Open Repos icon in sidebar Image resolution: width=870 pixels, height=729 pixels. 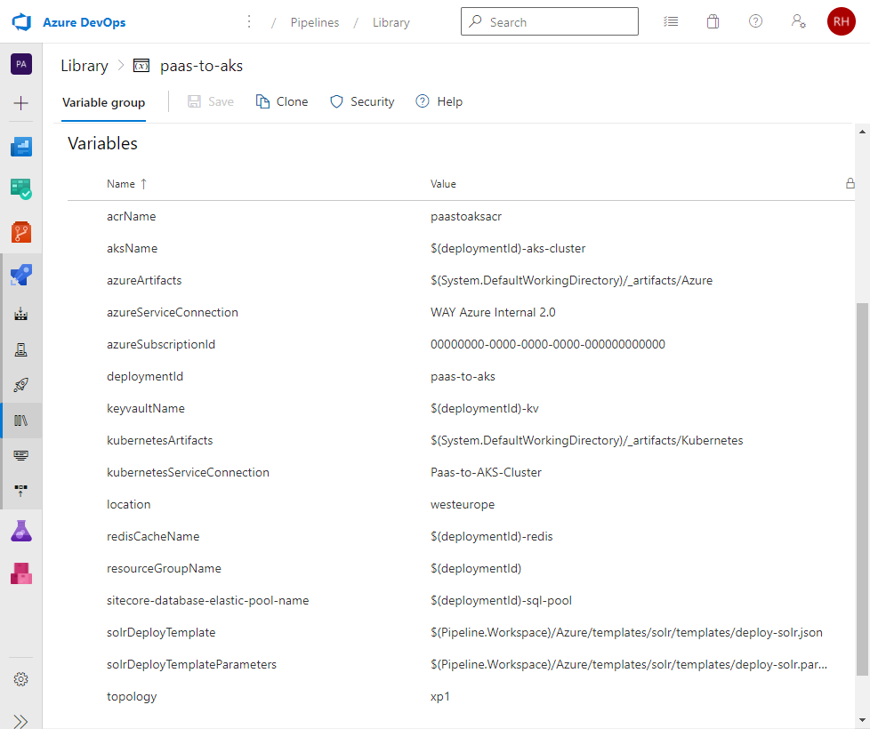coord(21,232)
